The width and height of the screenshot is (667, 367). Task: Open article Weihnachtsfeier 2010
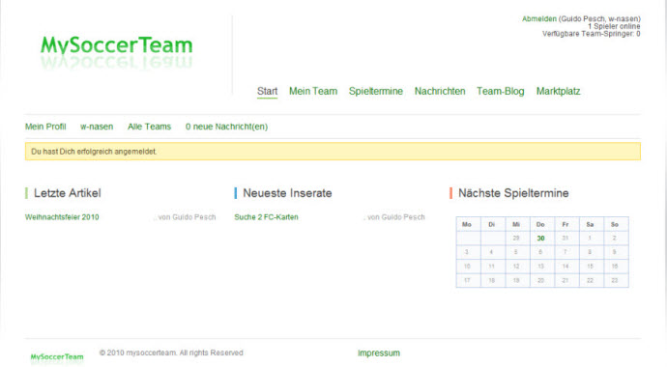pyautogui.click(x=62, y=217)
